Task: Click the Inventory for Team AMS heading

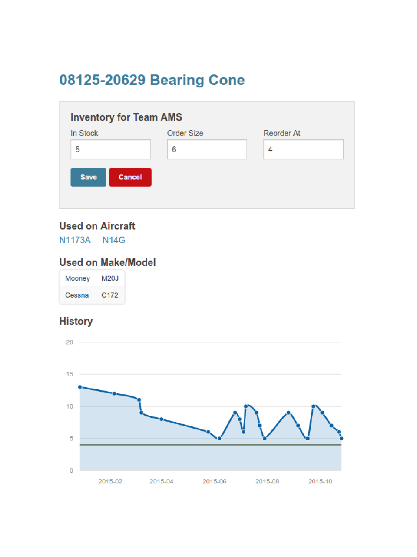Action: 126,117
